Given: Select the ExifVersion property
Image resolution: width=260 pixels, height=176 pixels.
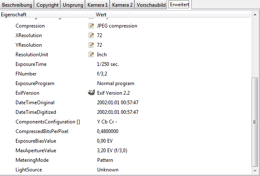Looking at the screenshot, I should (x=27, y=93).
